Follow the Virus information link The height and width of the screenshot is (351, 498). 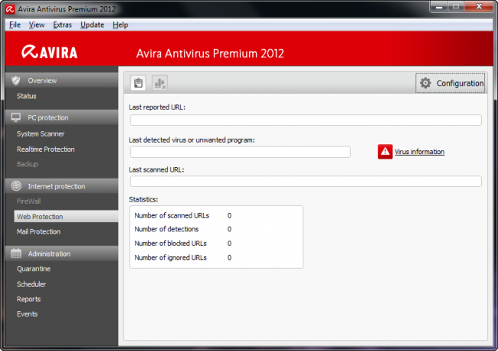pyautogui.click(x=420, y=152)
